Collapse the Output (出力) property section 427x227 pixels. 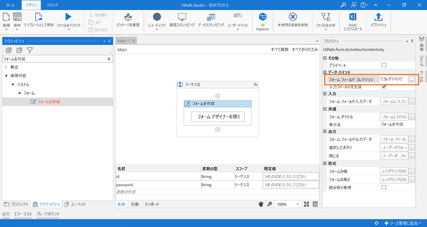[325, 132]
